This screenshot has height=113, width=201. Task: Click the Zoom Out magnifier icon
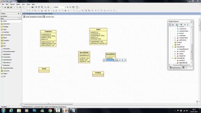(70, 7)
